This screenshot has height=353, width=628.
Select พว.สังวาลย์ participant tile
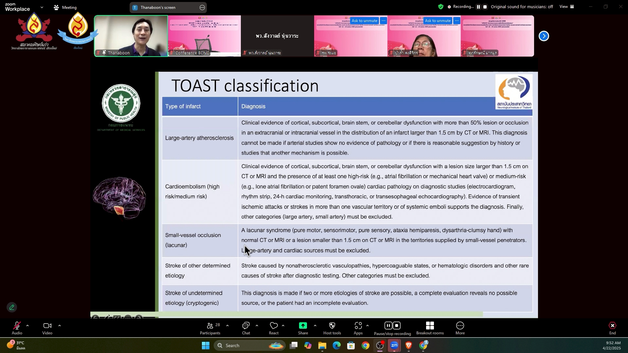(x=278, y=36)
